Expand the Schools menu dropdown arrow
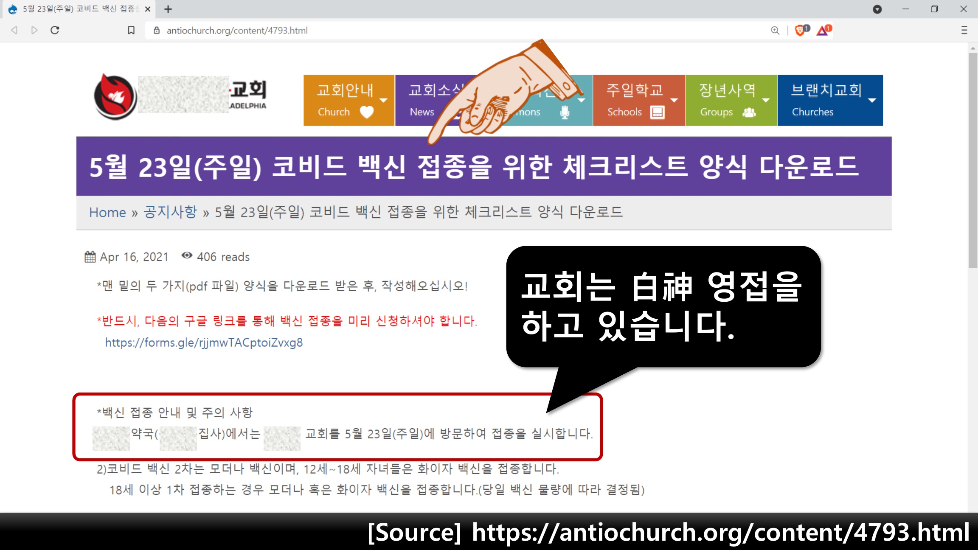The image size is (978, 550). coord(674,101)
